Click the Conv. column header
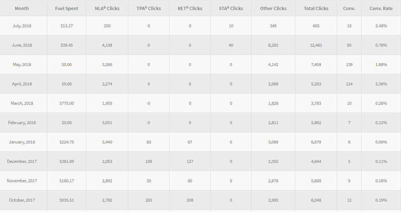 [x=349, y=9]
